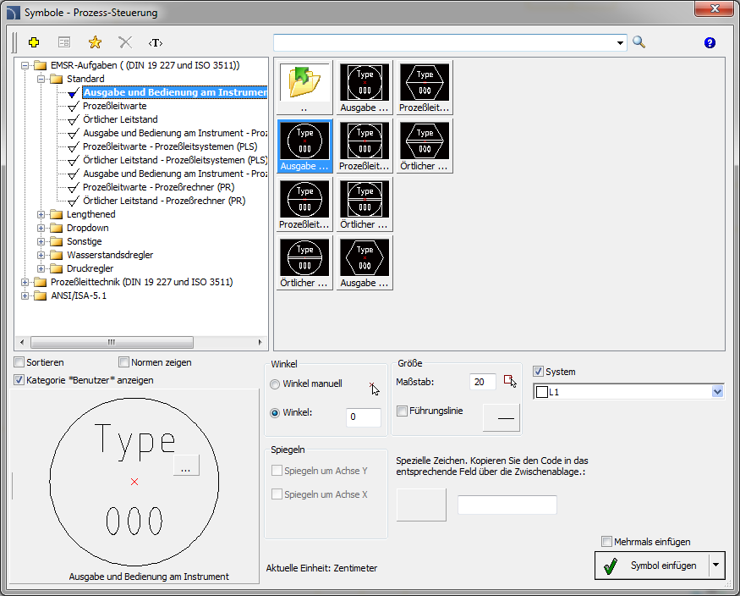740x596 pixels.
Task: Click the pick scale icon next to Maßstab
Action: [x=510, y=382]
